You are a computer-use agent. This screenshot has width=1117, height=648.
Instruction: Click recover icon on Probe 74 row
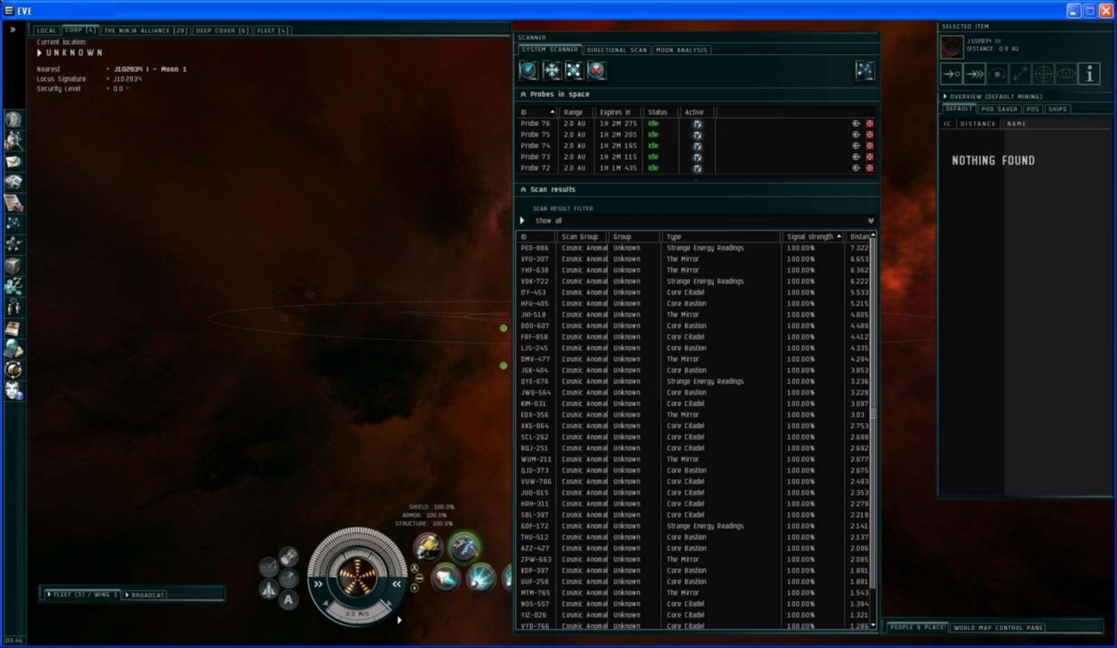point(856,146)
